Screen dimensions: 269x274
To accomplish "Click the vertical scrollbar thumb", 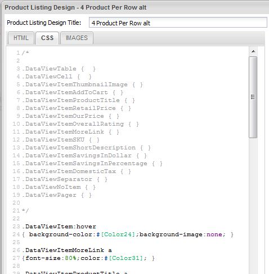I will point(253,97).
